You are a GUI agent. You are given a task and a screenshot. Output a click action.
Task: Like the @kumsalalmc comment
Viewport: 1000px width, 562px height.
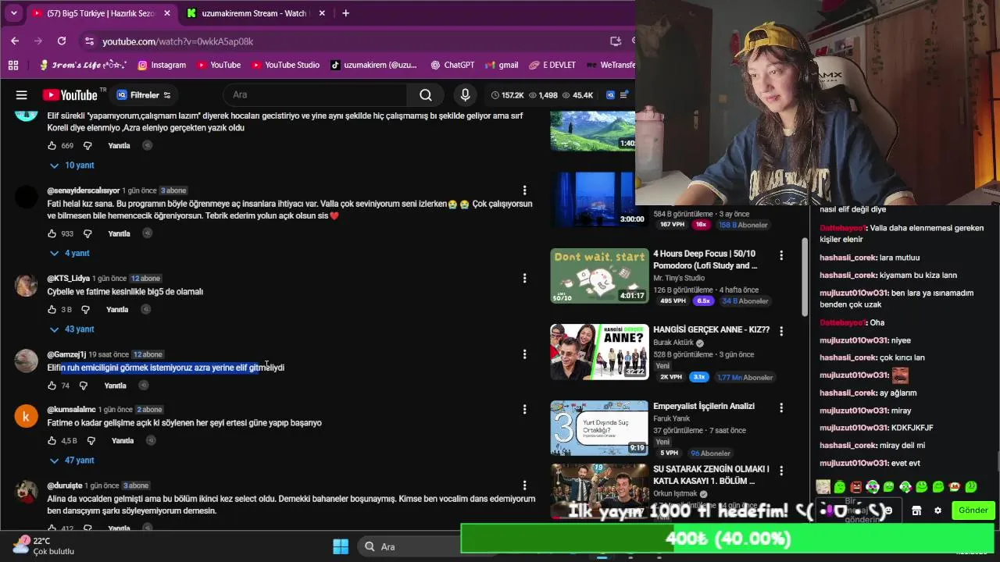click(x=52, y=441)
